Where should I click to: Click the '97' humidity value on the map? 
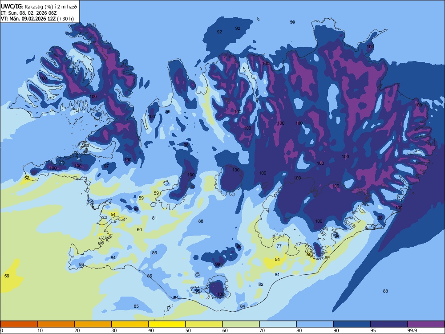pos(106,166)
